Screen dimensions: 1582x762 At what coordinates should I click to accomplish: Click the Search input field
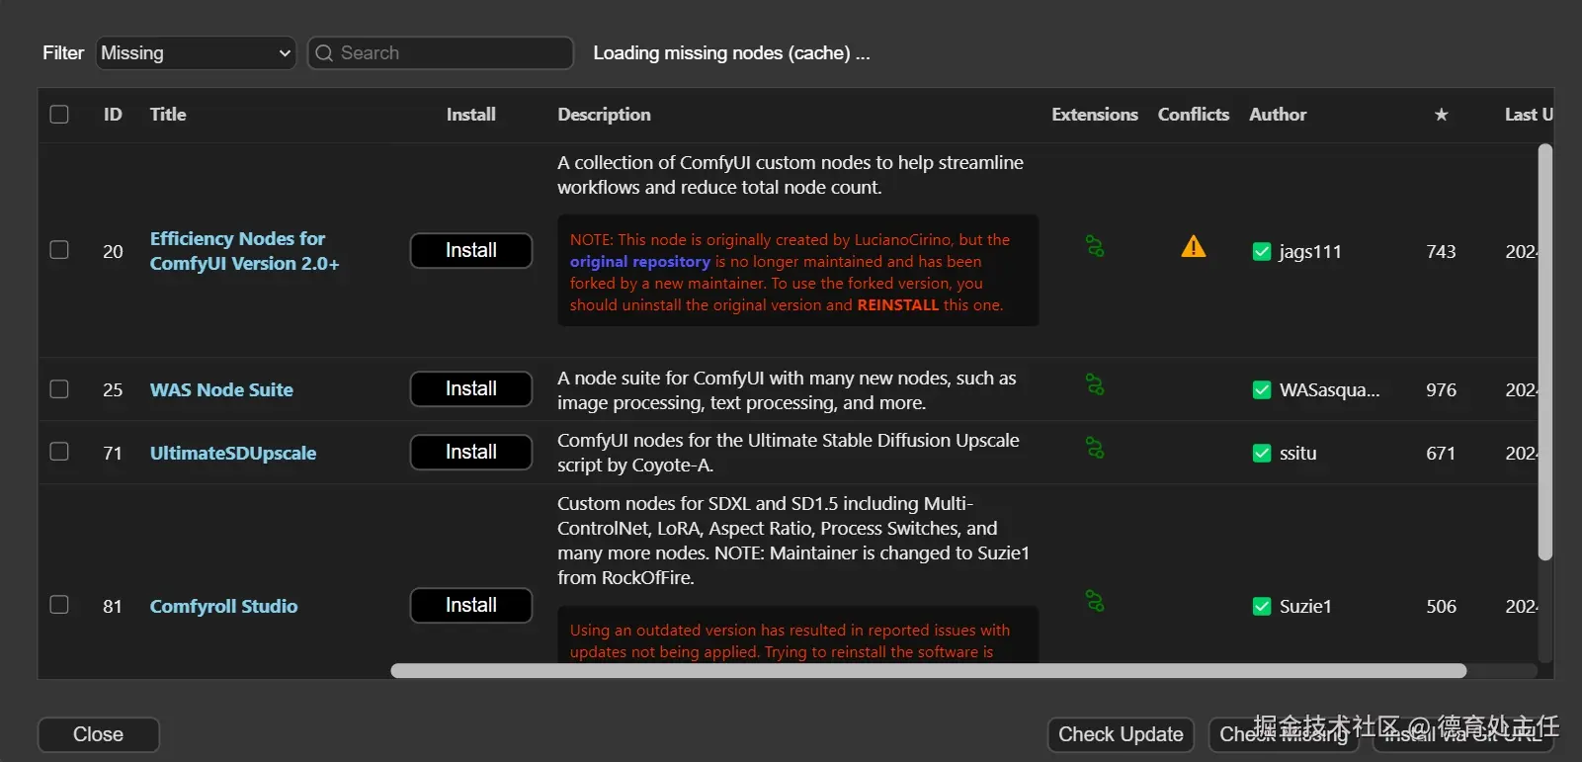[x=441, y=53]
